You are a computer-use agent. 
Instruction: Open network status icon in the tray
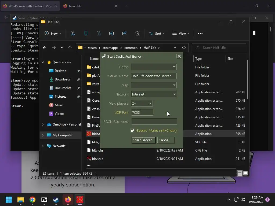[x=236, y=200]
